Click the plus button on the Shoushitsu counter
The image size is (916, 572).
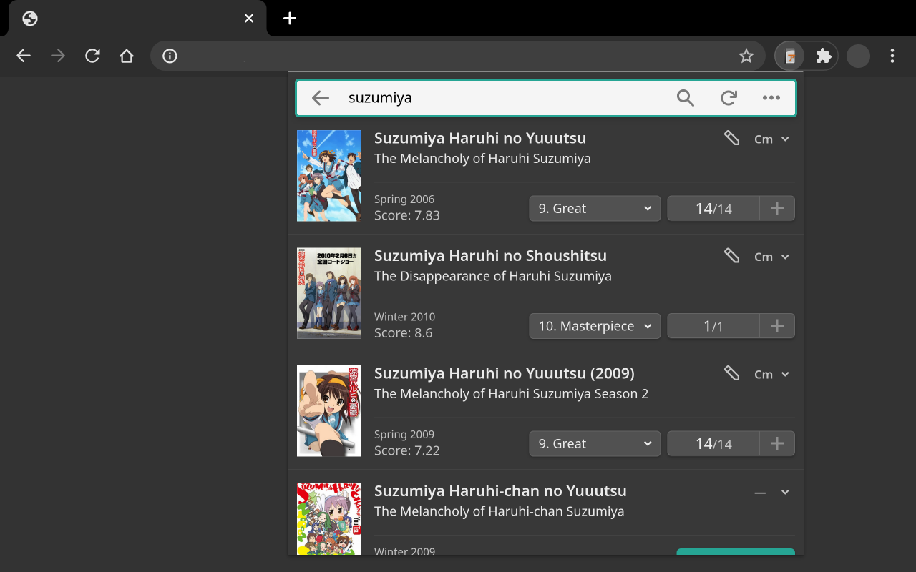[x=777, y=325]
